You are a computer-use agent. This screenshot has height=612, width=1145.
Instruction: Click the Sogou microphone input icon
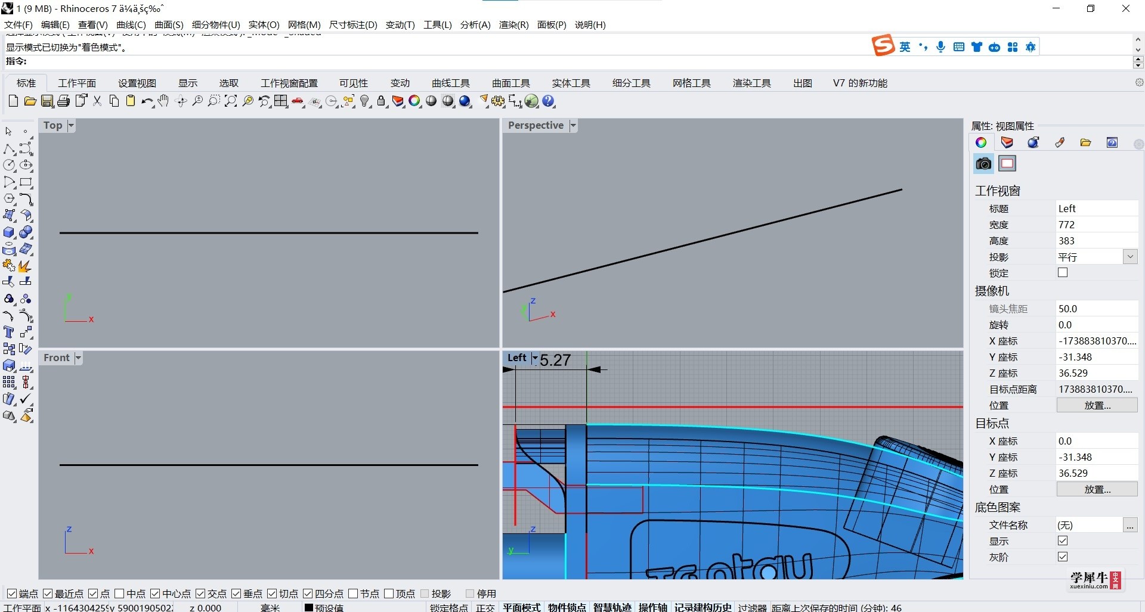(941, 47)
